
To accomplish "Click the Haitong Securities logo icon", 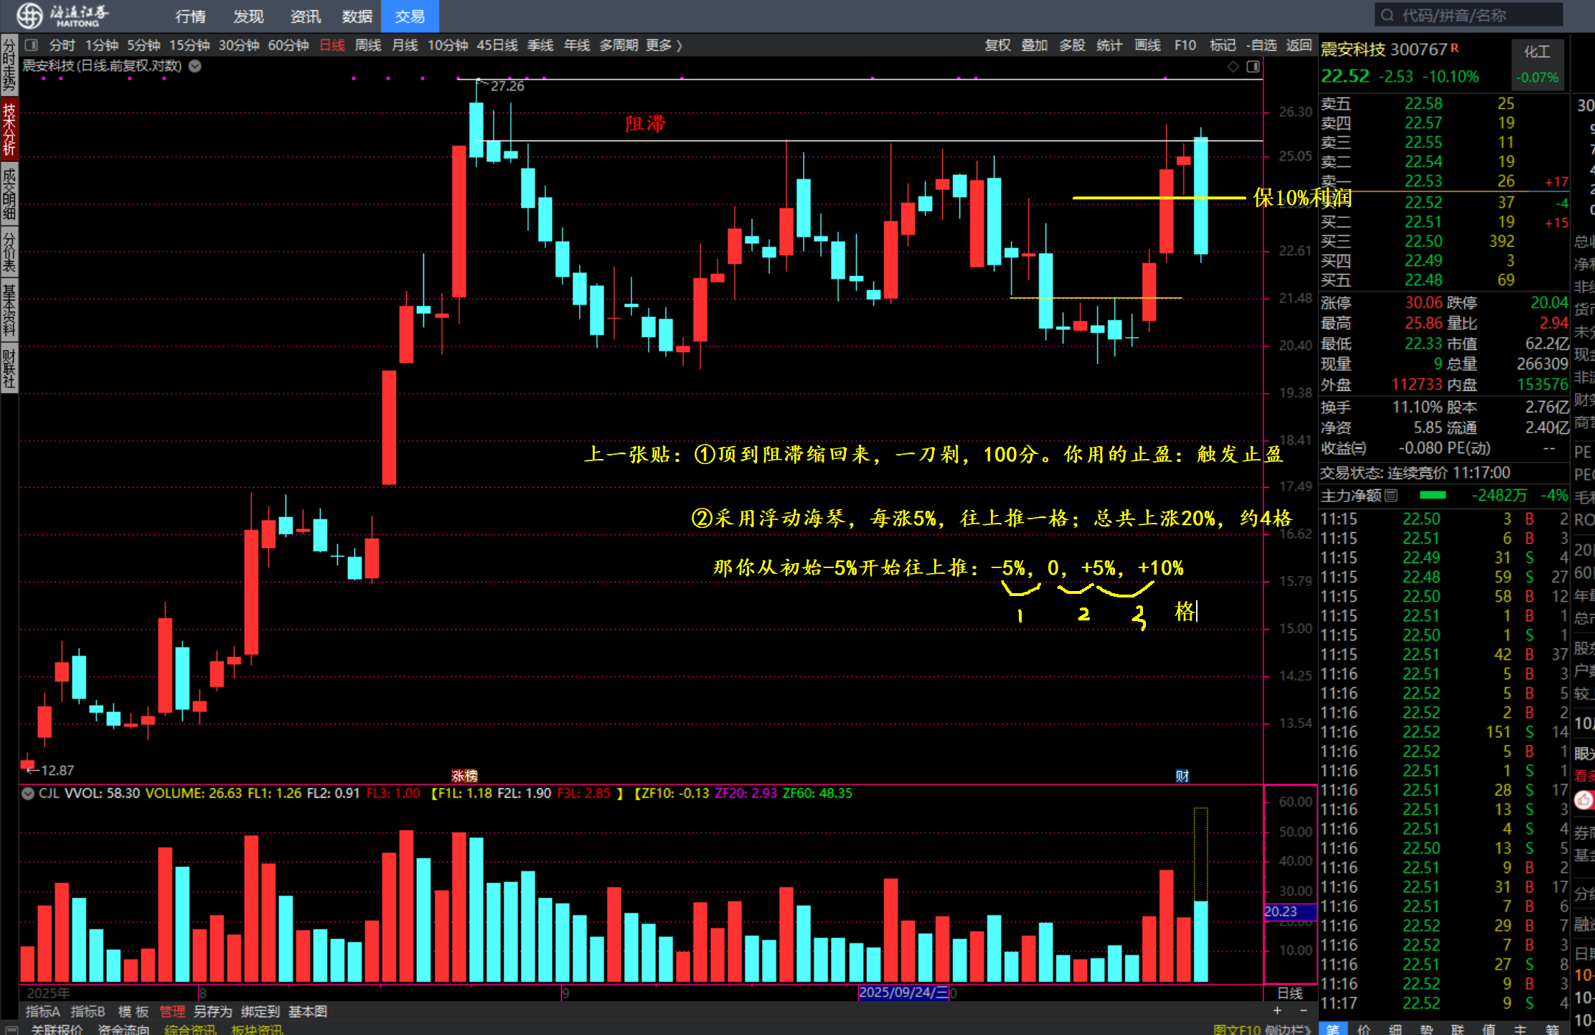I will point(30,15).
